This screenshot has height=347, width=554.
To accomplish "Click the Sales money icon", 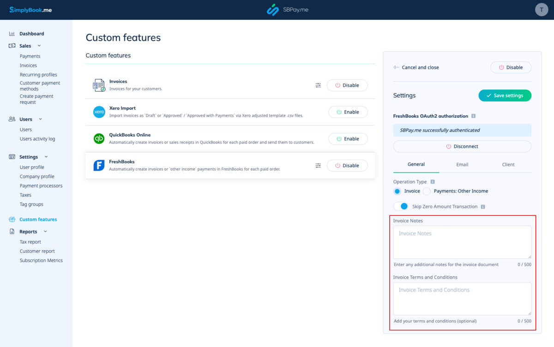I will (12, 46).
